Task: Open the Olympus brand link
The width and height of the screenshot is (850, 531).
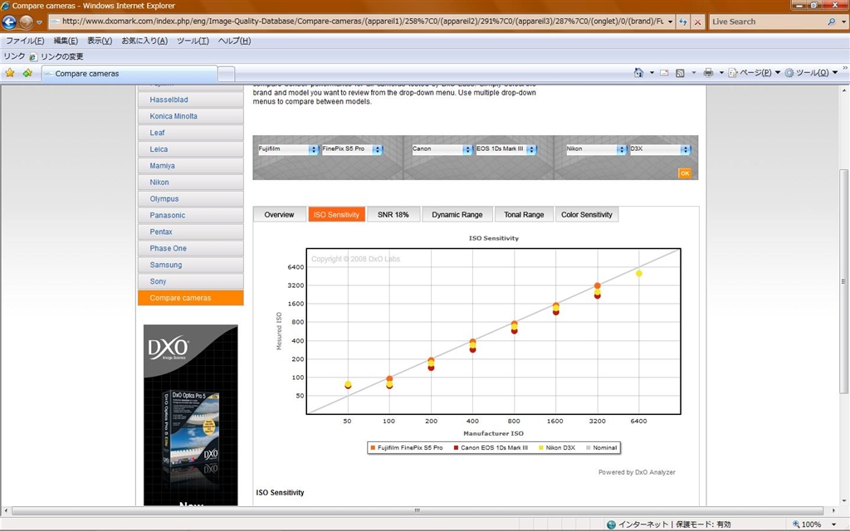Action: pos(190,199)
